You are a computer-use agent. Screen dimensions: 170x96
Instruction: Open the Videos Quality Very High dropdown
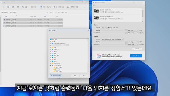tap(133, 42)
